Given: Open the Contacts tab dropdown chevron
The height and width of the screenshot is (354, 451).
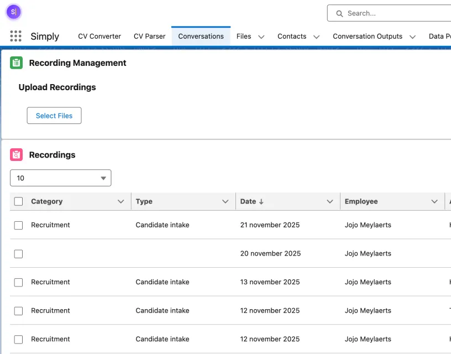Looking at the screenshot, I should tap(316, 37).
